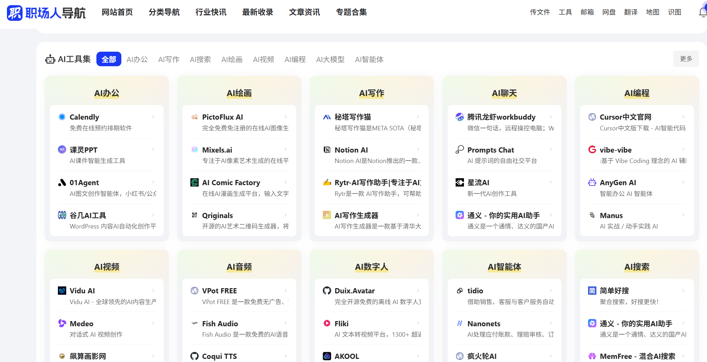Open the 邮箱 link
Screen dimensions: 707x362
click(587, 12)
